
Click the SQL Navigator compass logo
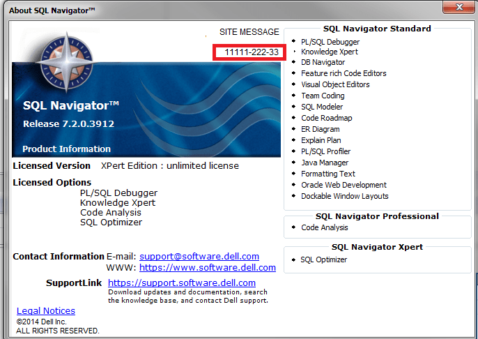point(67,63)
